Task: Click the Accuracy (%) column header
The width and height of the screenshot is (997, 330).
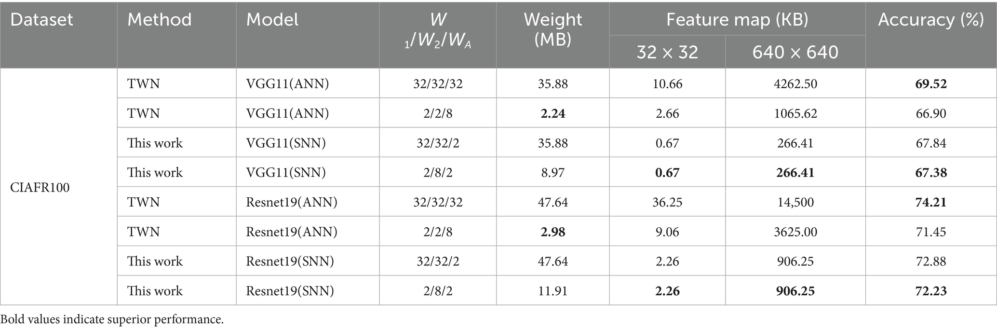Action: (x=931, y=20)
